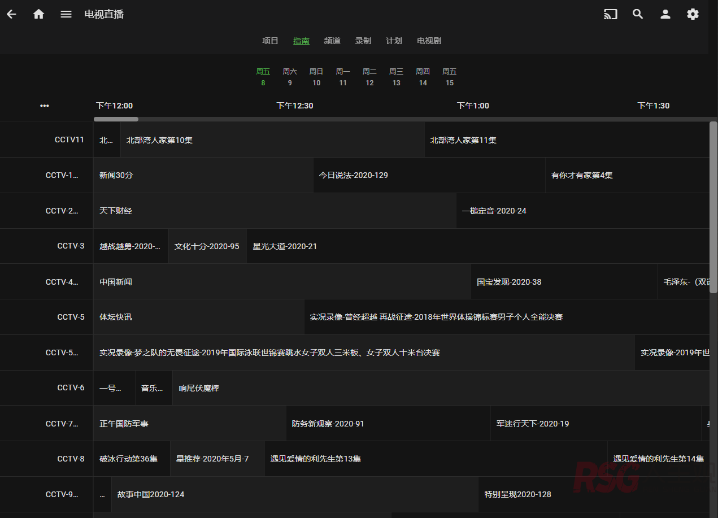Go to home via house icon
The width and height of the screenshot is (718, 518).
click(x=38, y=14)
